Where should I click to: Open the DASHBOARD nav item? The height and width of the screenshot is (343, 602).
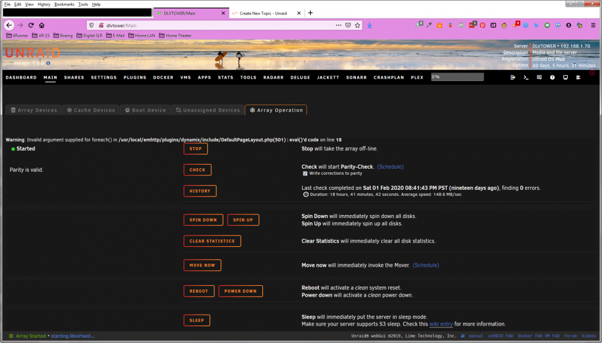(21, 77)
